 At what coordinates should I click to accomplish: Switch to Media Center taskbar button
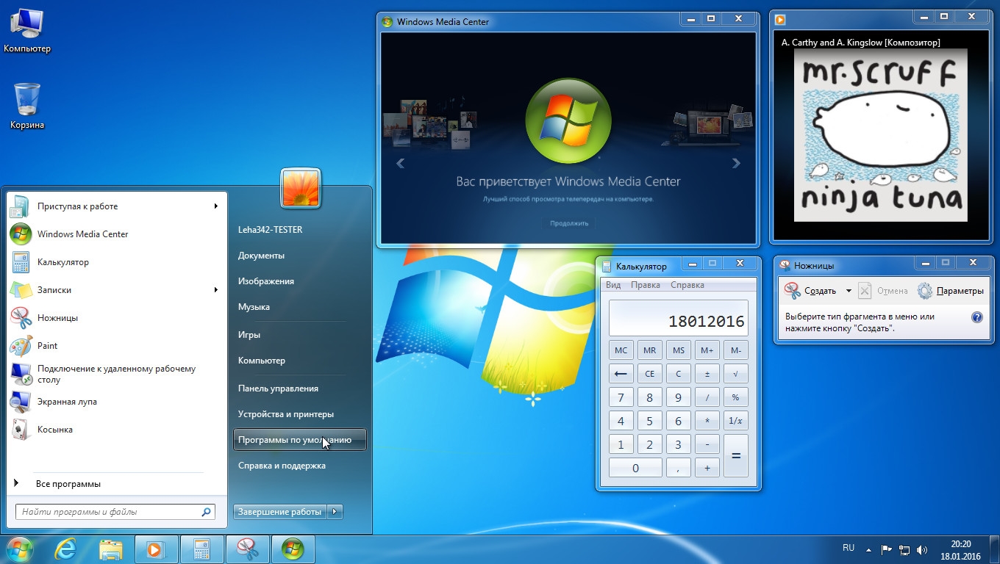(x=293, y=549)
